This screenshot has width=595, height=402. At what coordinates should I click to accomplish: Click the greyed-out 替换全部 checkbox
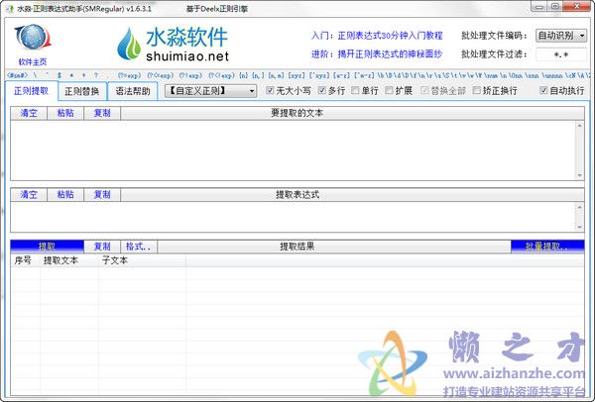tap(424, 90)
